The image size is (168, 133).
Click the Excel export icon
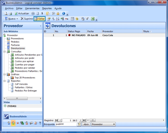[x=93, y=19]
